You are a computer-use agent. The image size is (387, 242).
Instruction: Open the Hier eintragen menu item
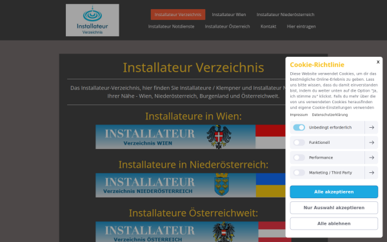(x=301, y=26)
